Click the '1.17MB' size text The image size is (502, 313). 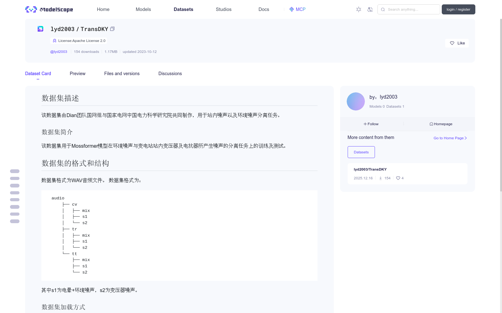[x=111, y=52]
